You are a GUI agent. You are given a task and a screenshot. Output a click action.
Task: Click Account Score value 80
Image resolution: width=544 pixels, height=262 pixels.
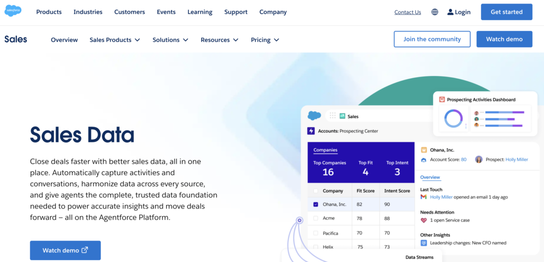(x=464, y=159)
